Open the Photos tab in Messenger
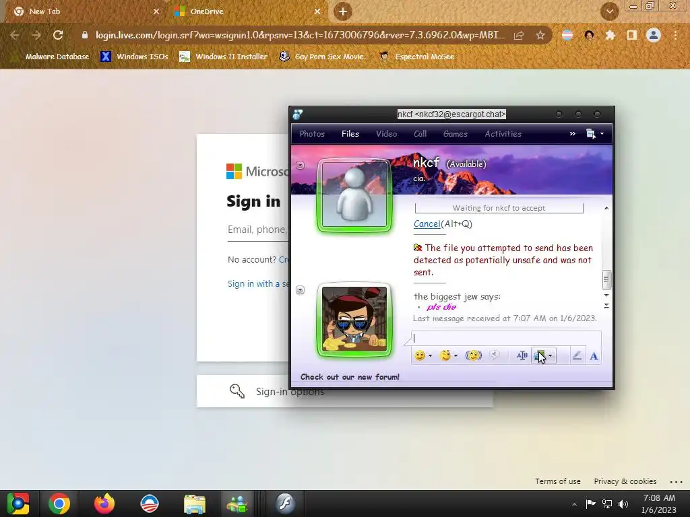The image size is (690, 517). [x=312, y=134]
